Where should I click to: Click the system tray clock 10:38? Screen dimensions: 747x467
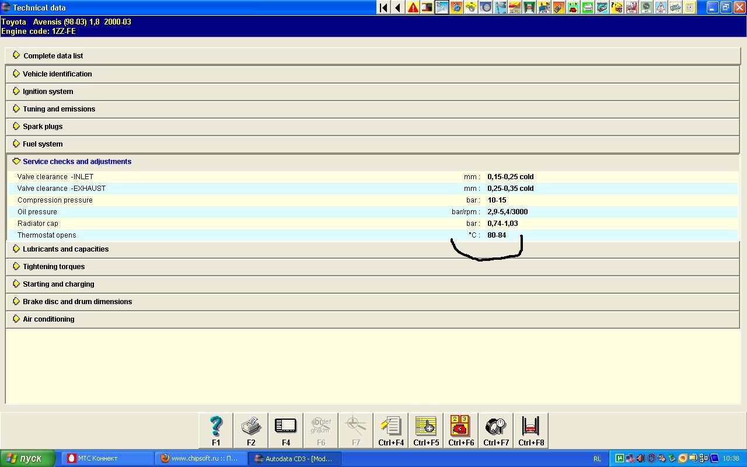[x=731, y=458]
